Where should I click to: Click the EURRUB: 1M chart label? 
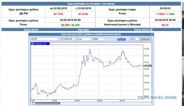click(40, 44)
